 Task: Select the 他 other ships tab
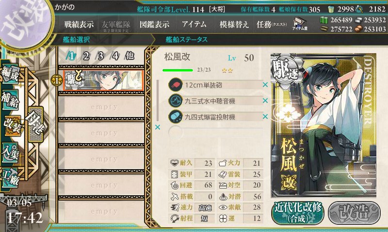point(129,56)
